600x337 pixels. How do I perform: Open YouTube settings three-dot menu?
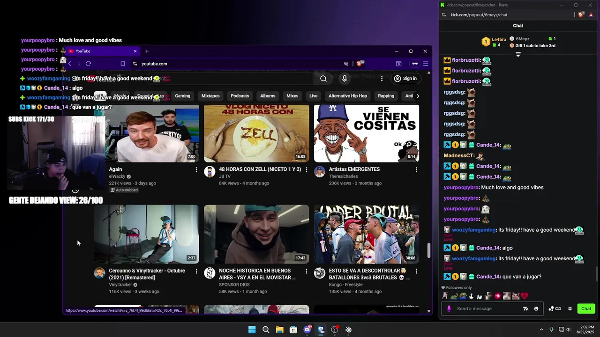pyautogui.click(x=382, y=79)
